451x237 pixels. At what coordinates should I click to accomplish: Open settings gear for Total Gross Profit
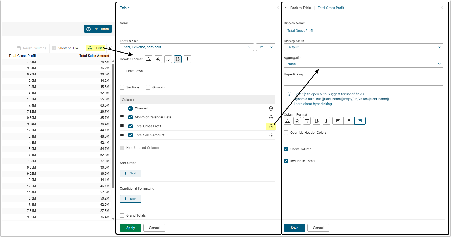(x=271, y=126)
